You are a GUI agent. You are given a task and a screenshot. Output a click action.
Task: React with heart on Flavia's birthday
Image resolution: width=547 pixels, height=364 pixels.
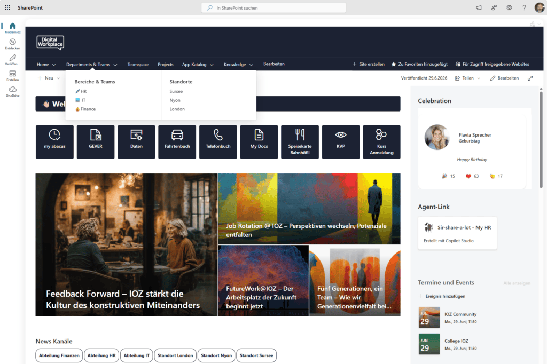click(x=468, y=176)
